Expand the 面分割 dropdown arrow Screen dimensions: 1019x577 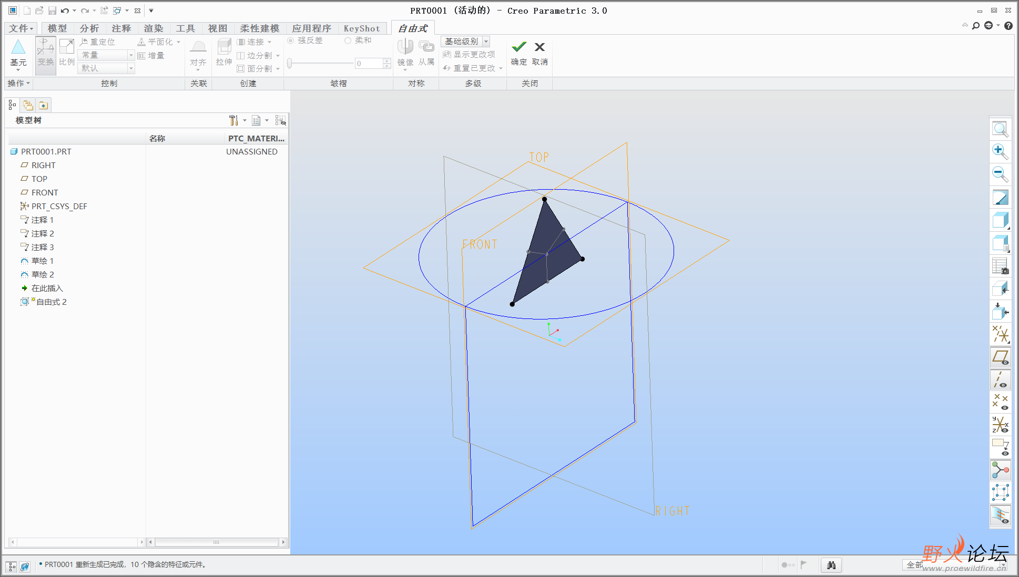[x=278, y=69]
